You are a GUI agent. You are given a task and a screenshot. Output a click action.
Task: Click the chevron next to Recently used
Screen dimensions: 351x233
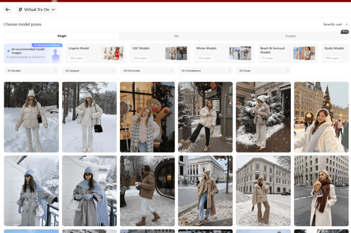(347, 24)
